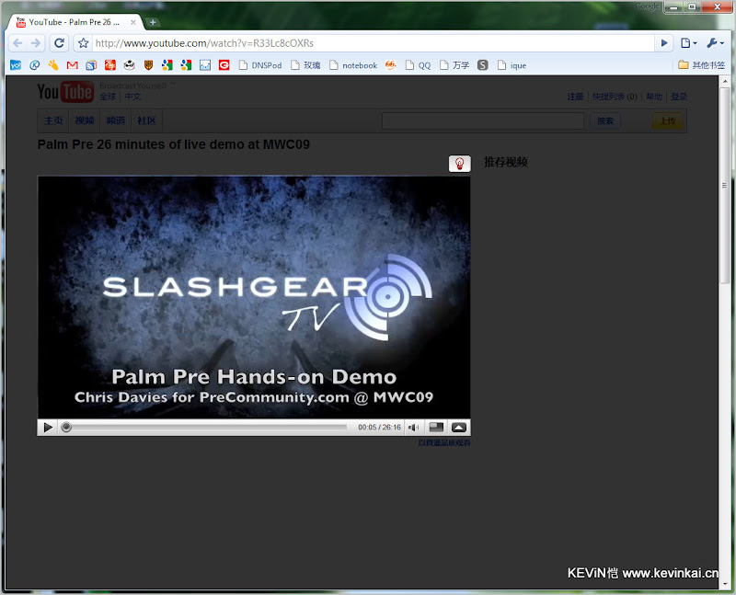Click the 登录 sign-in link
736x595 pixels.
click(679, 97)
